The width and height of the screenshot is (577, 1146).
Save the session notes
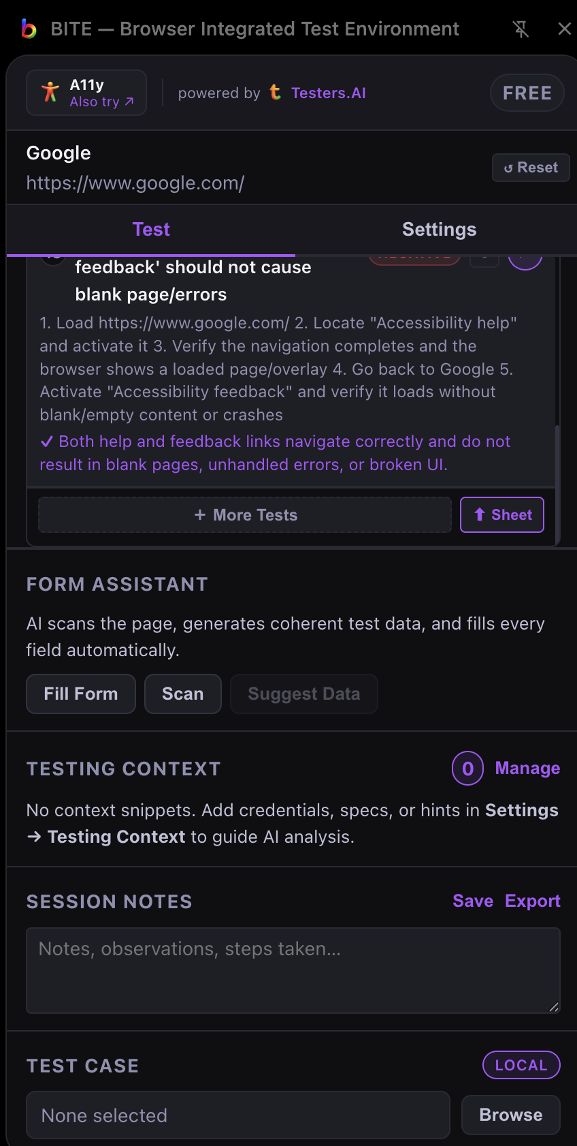coord(472,900)
